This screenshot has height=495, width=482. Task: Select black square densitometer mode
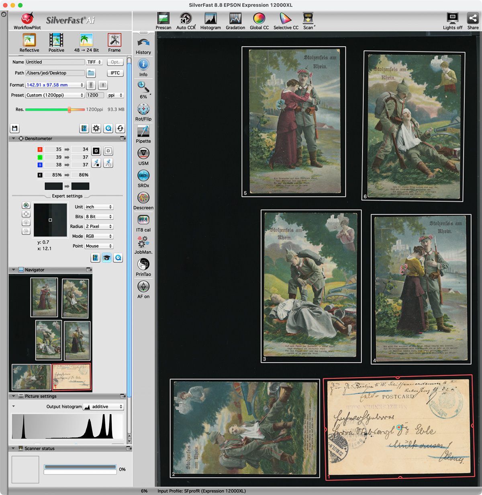(x=96, y=151)
